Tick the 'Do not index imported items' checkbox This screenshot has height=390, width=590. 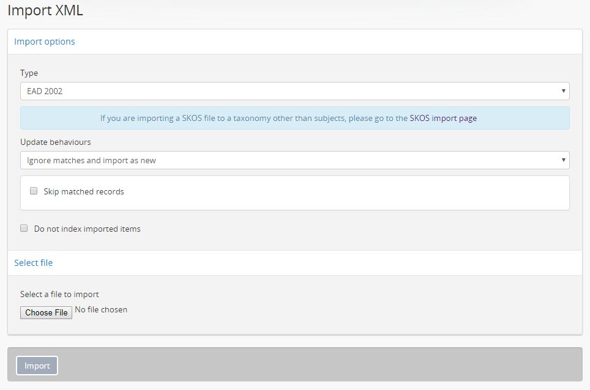tap(24, 228)
